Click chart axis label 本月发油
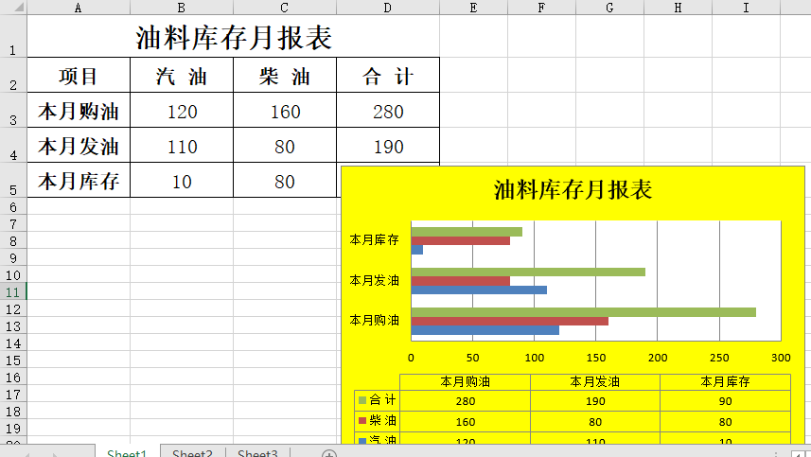 click(375, 280)
